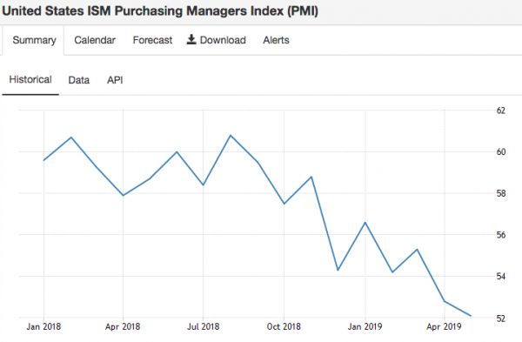Click the 56 y-axis value
522x342 pixels.
[x=501, y=235]
